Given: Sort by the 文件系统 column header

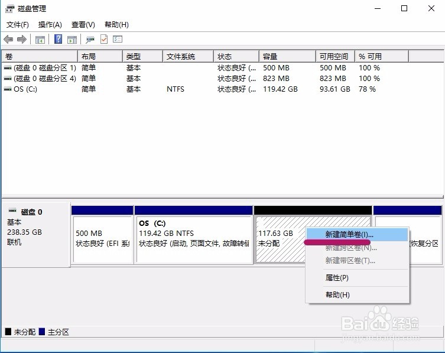Looking at the screenshot, I should [188, 56].
